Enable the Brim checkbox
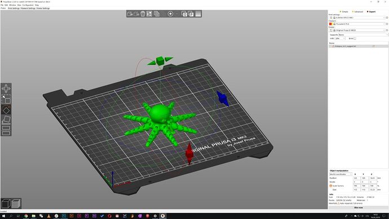The image size is (389, 219). tap(355, 38)
